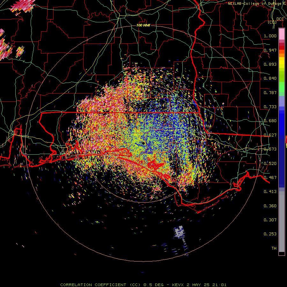Select the 0.520 legend value
287x287 pixels.
270,164
